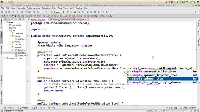Collapse the values folder
The height and width of the screenshot is (112, 200).
click(x=10, y=47)
